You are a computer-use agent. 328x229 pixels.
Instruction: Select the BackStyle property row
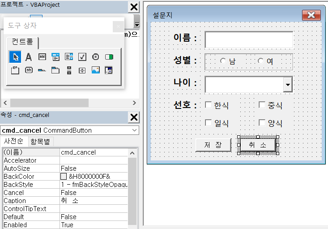click(65, 185)
